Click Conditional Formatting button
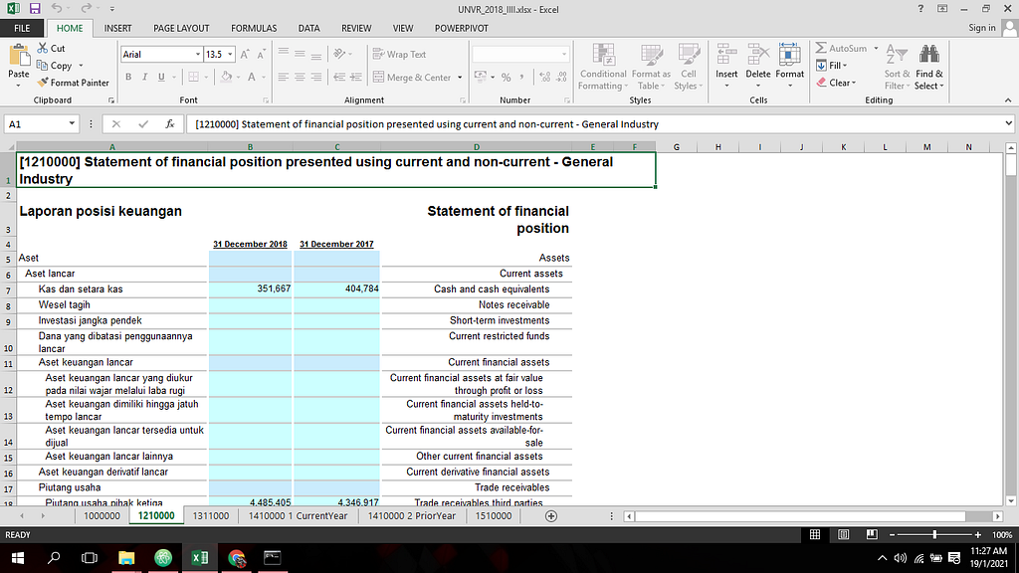 click(x=603, y=67)
